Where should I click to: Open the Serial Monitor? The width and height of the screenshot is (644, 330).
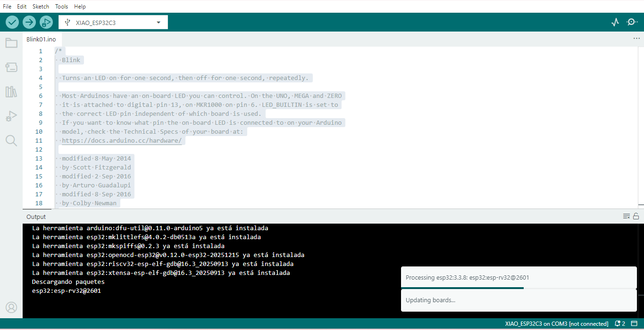632,22
